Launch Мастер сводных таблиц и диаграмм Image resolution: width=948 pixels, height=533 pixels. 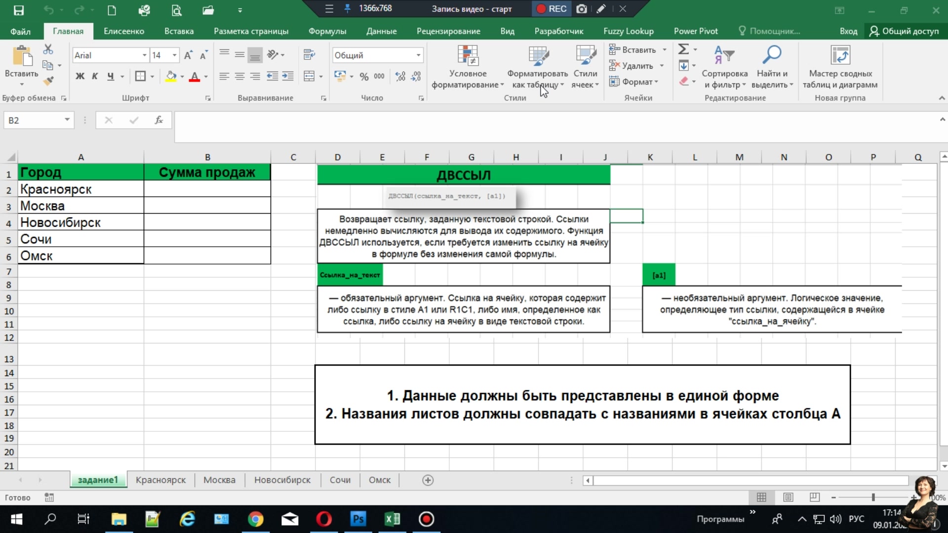(840, 67)
